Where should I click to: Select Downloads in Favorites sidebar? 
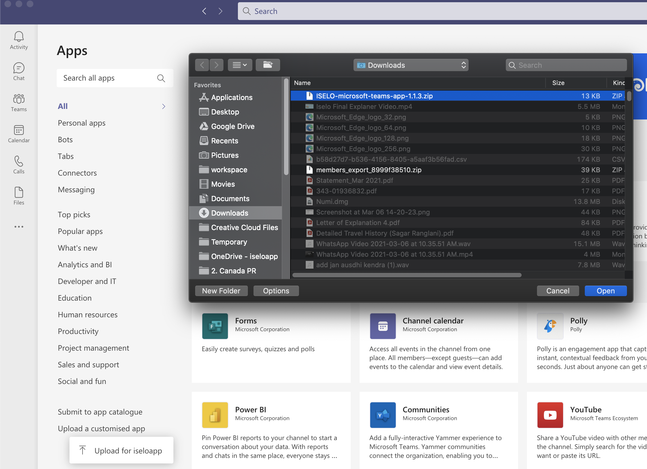pos(236,213)
